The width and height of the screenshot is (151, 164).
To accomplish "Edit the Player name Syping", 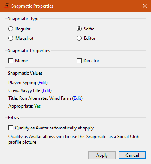I will [42, 83].
